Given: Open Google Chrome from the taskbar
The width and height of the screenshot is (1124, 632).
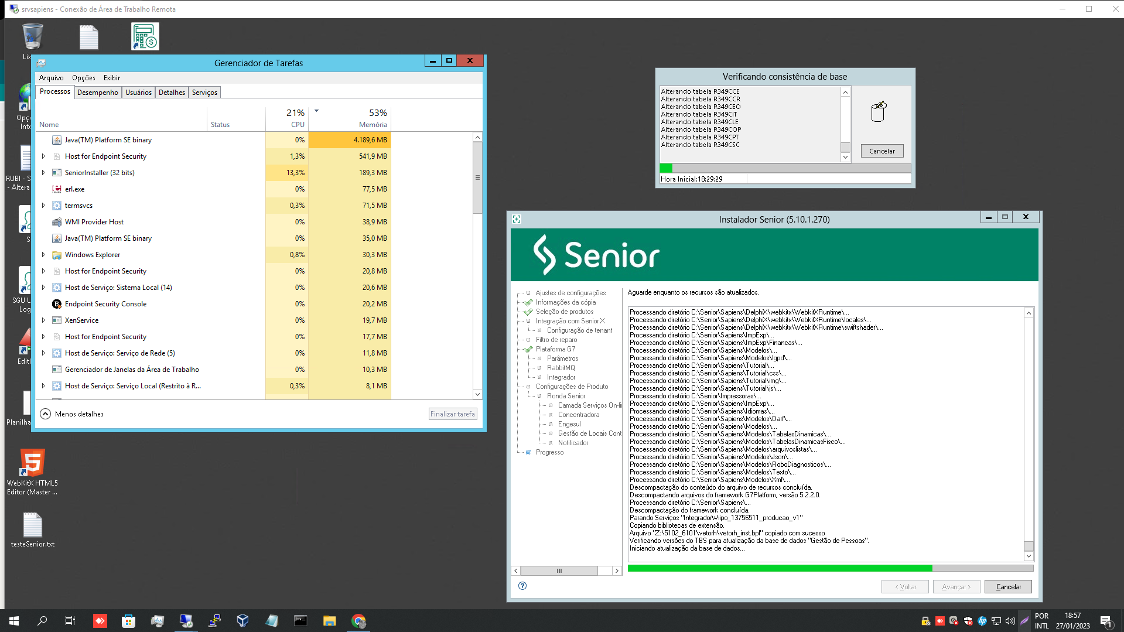Looking at the screenshot, I should (358, 621).
